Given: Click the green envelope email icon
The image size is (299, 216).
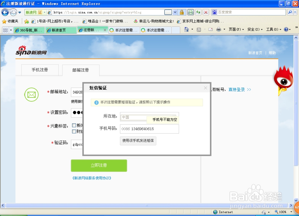Looking at the screenshot, I should 31,95.
